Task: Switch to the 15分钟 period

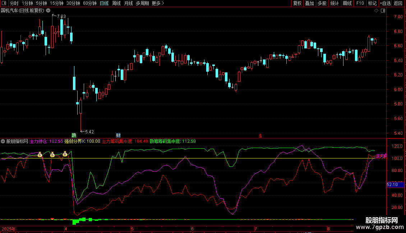Action: click(57, 3)
